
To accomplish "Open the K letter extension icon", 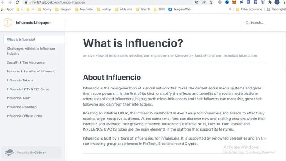I will tap(248, 2).
